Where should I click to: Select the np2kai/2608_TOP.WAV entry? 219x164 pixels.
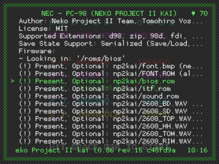(111, 119)
